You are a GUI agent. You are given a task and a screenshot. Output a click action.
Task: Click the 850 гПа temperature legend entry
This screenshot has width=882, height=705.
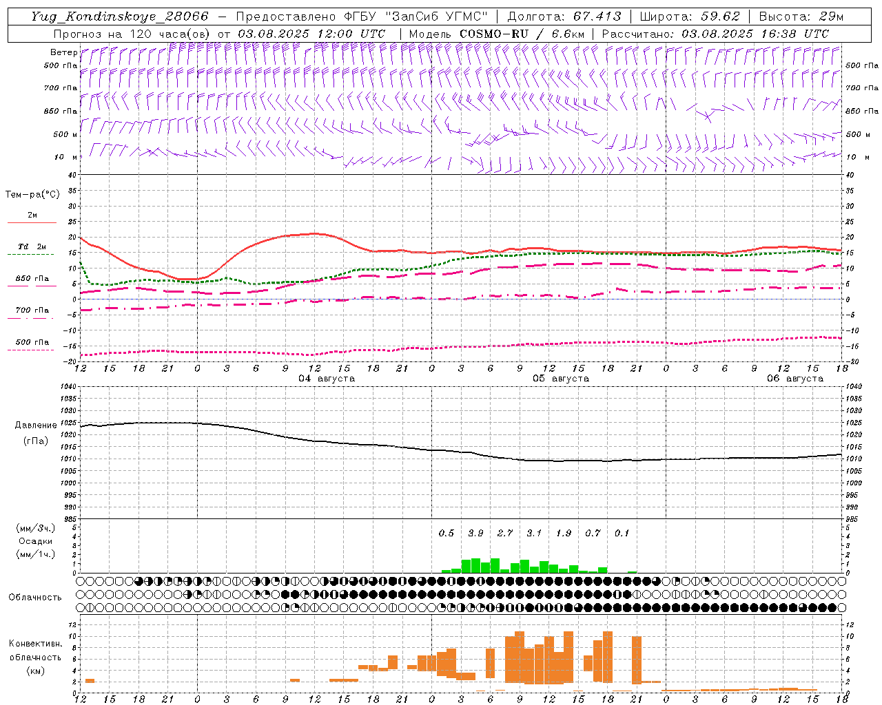(x=32, y=279)
